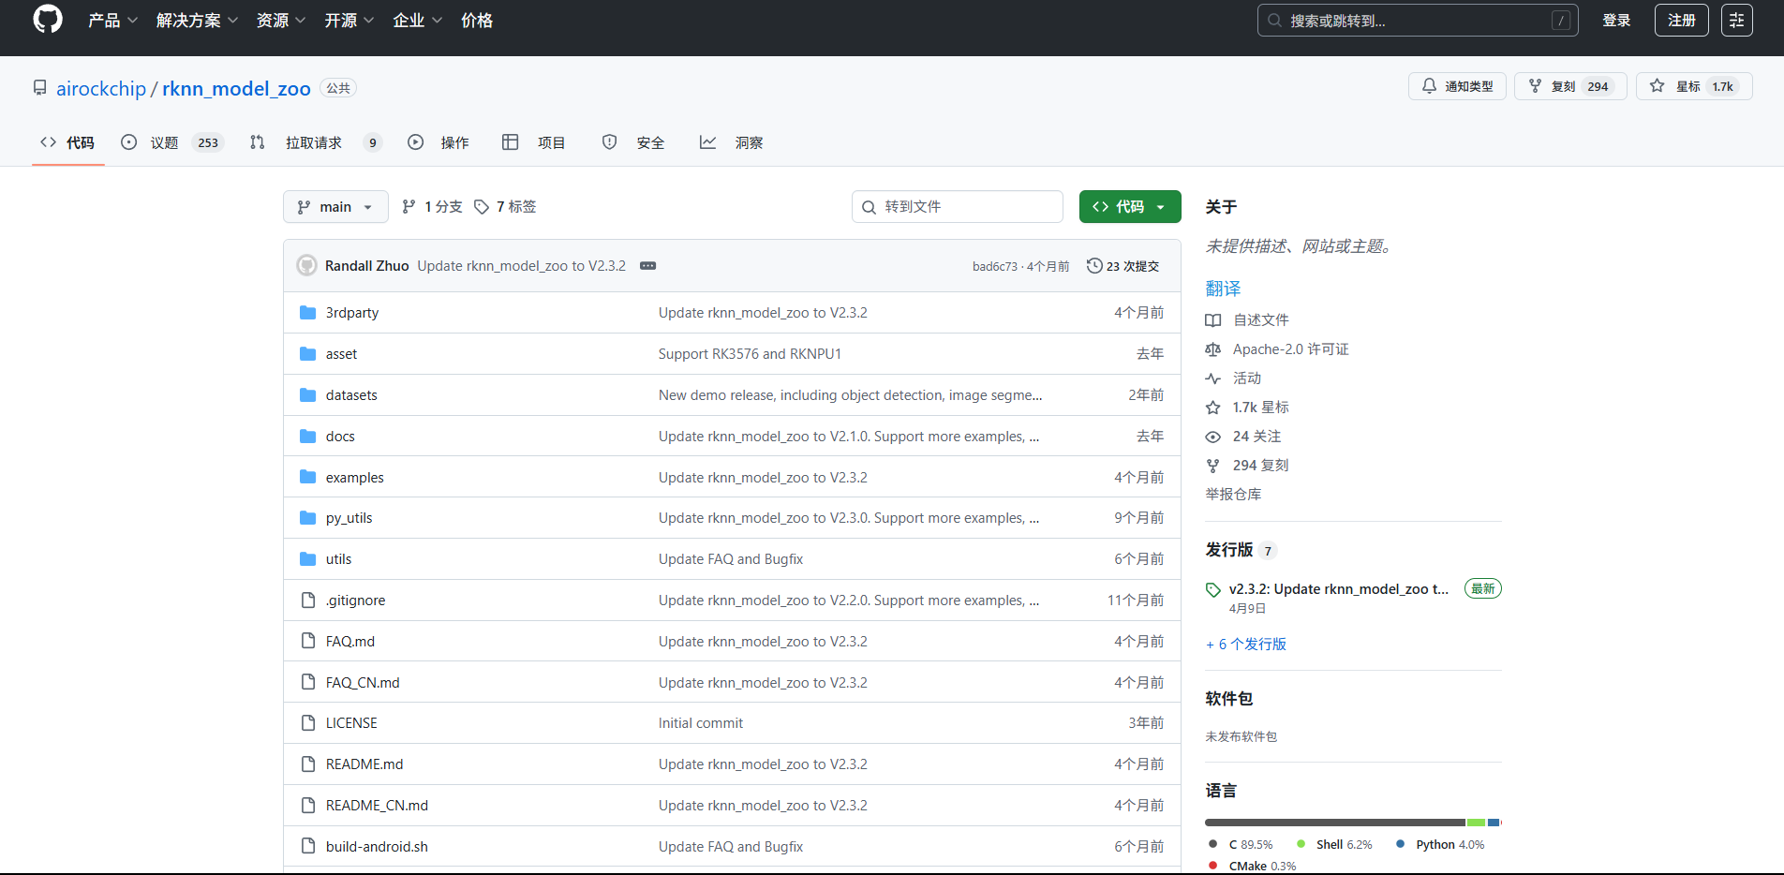
Task: Open the README_CN.md file
Action: pos(377,806)
